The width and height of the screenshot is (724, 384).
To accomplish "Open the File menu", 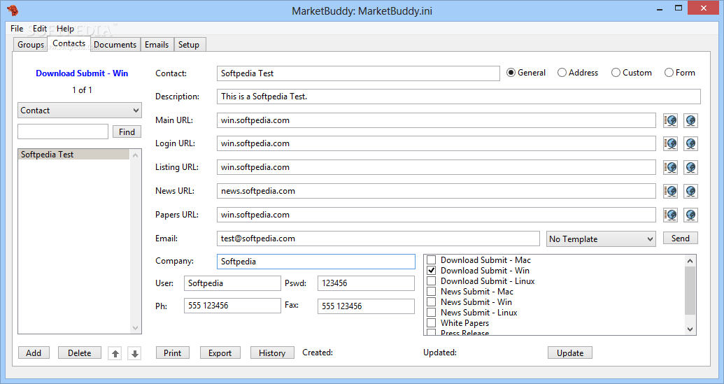I will 17,29.
